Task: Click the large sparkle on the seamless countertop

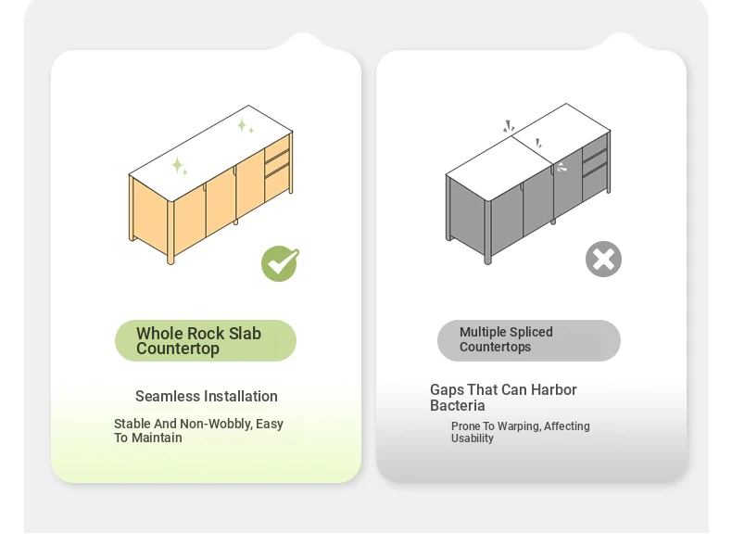Action: pos(178,166)
